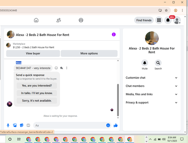Click the install app icon in the address bar
The width and height of the screenshot is (188, 143).
pos(160,10)
